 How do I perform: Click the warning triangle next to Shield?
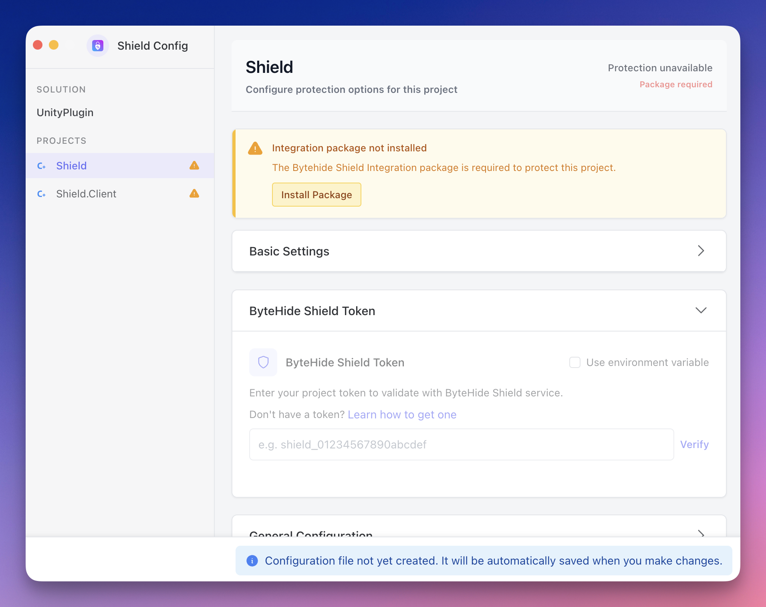(194, 165)
